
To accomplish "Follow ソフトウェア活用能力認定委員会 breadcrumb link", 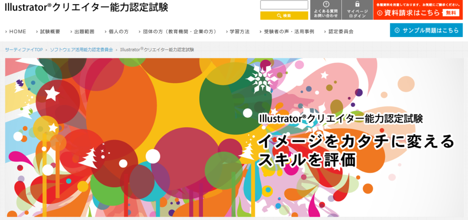I will click(81, 49).
